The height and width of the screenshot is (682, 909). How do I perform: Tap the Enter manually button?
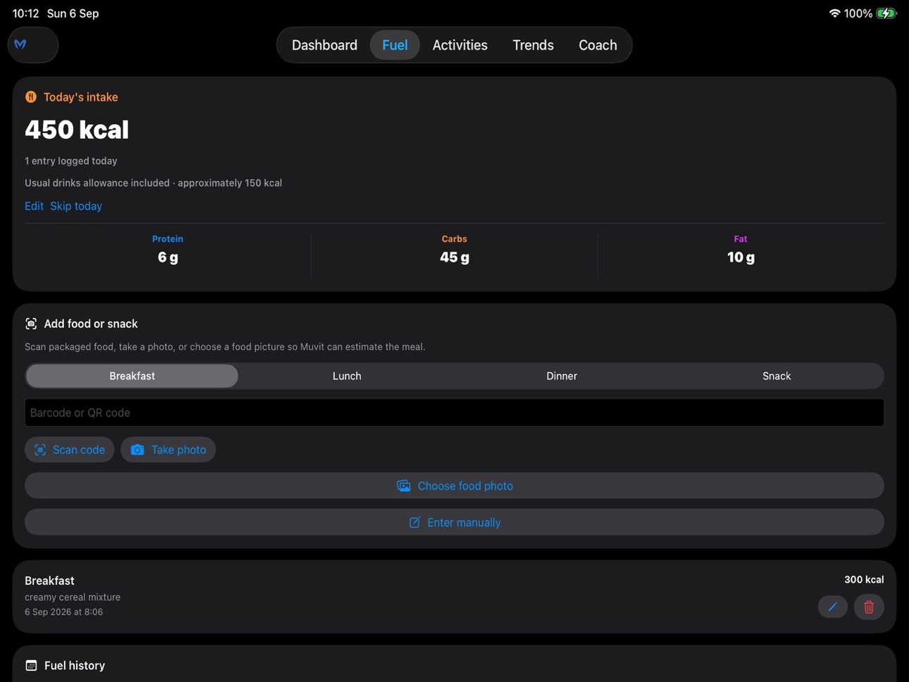click(455, 523)
